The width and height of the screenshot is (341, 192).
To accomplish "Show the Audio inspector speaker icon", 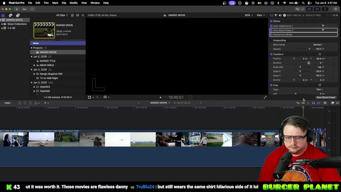I will [280, 15].
